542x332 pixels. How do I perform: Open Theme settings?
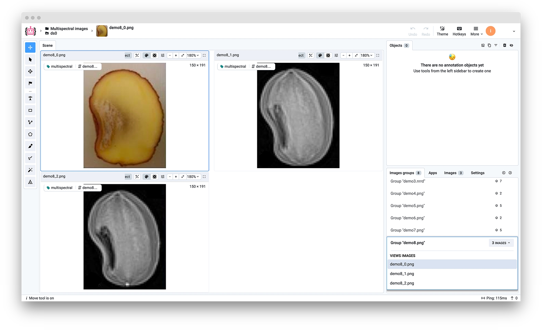pyautogui.click(x=442, y=31)
